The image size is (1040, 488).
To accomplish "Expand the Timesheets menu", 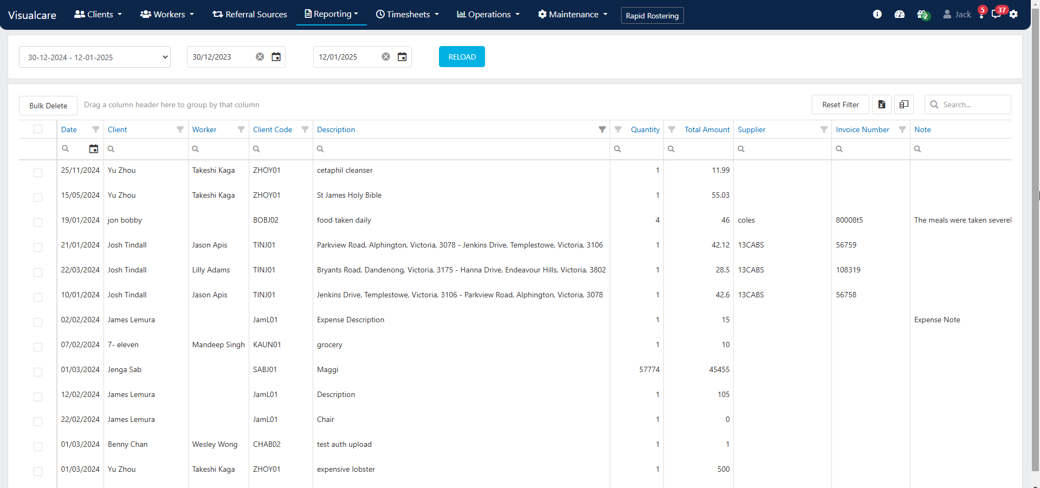I will [x=408, y=15].
